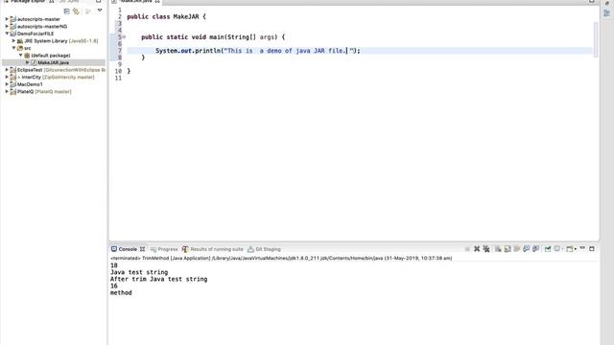Select the autoscripts-masterNG project

(42, 26)
